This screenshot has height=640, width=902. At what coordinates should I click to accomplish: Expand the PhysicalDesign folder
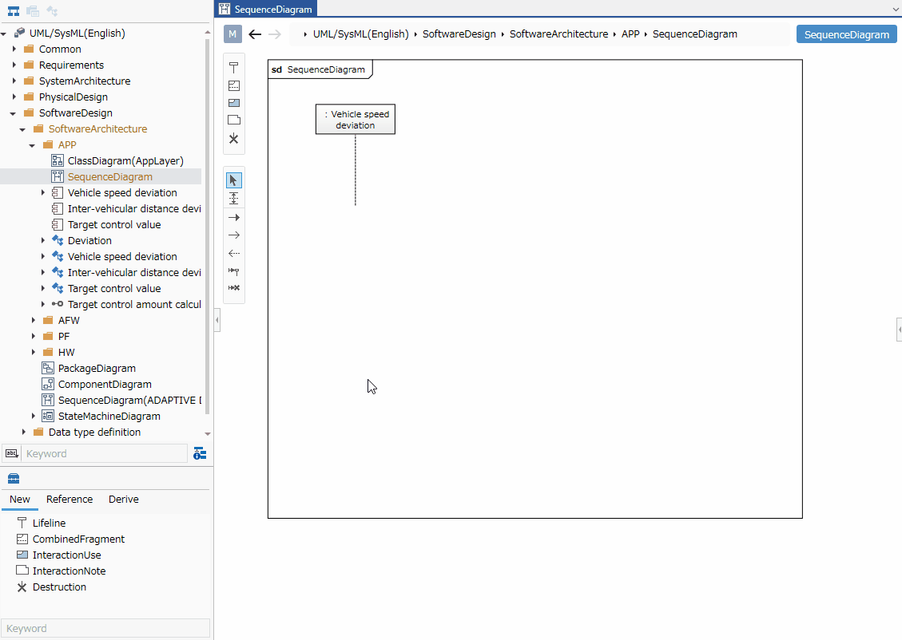point(14,97)
